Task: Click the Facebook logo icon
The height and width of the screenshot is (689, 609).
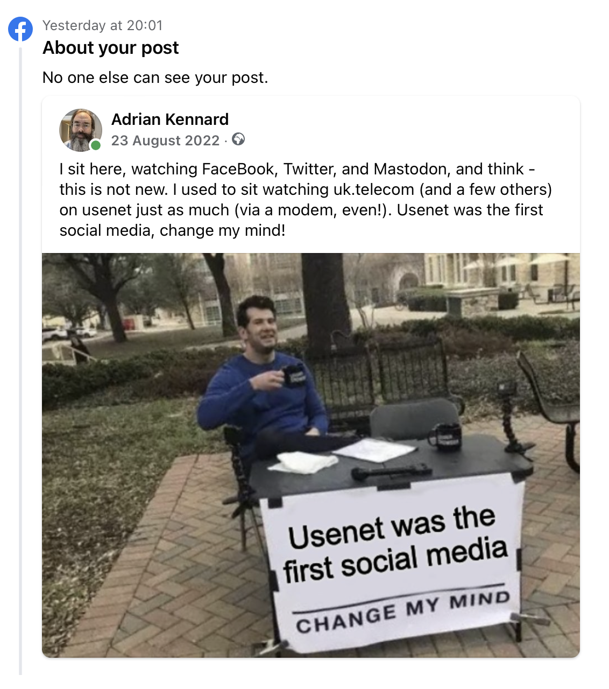Action: pos(20,29)
